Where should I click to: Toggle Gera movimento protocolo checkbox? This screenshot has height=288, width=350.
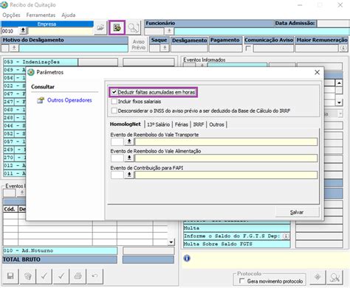242,281
